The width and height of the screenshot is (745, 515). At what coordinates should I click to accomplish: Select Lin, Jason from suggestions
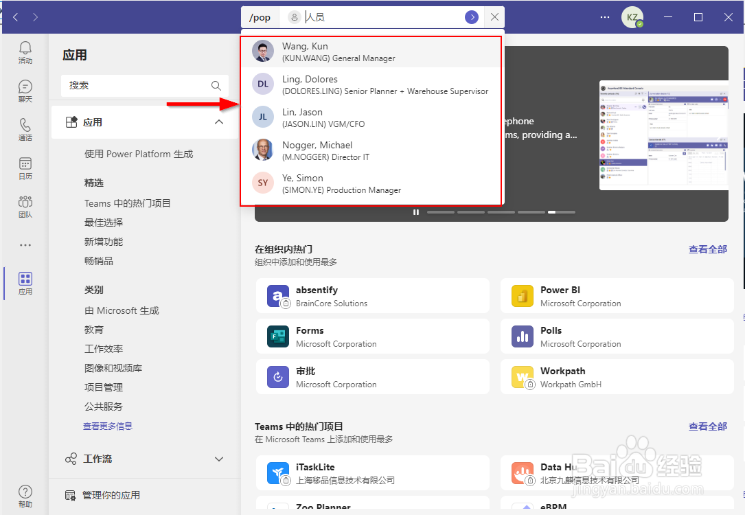371,117
